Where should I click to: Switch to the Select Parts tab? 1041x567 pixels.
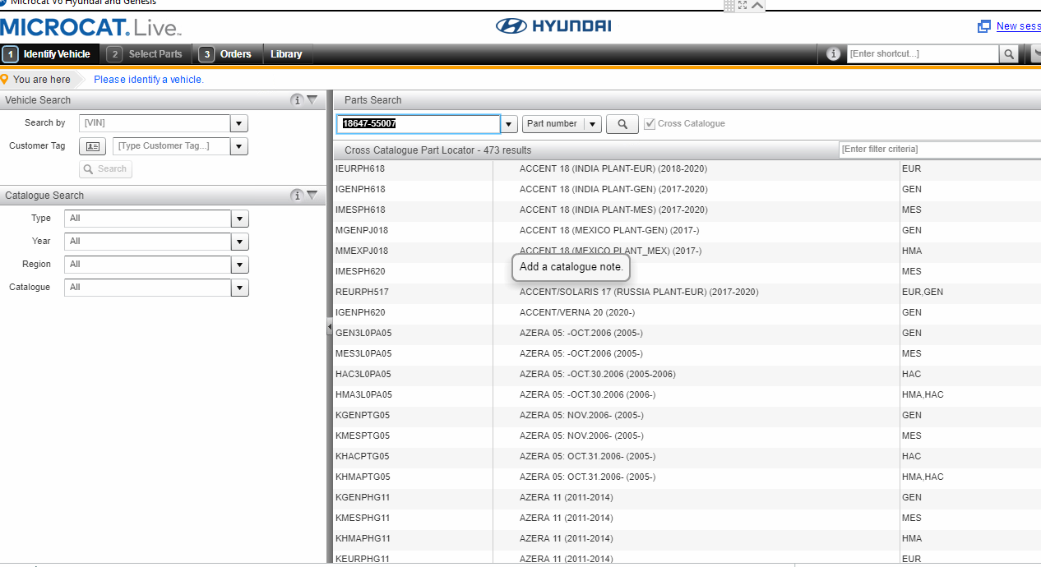146,54
